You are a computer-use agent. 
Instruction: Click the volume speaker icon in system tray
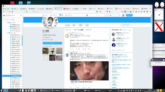[x=140, y=90]
